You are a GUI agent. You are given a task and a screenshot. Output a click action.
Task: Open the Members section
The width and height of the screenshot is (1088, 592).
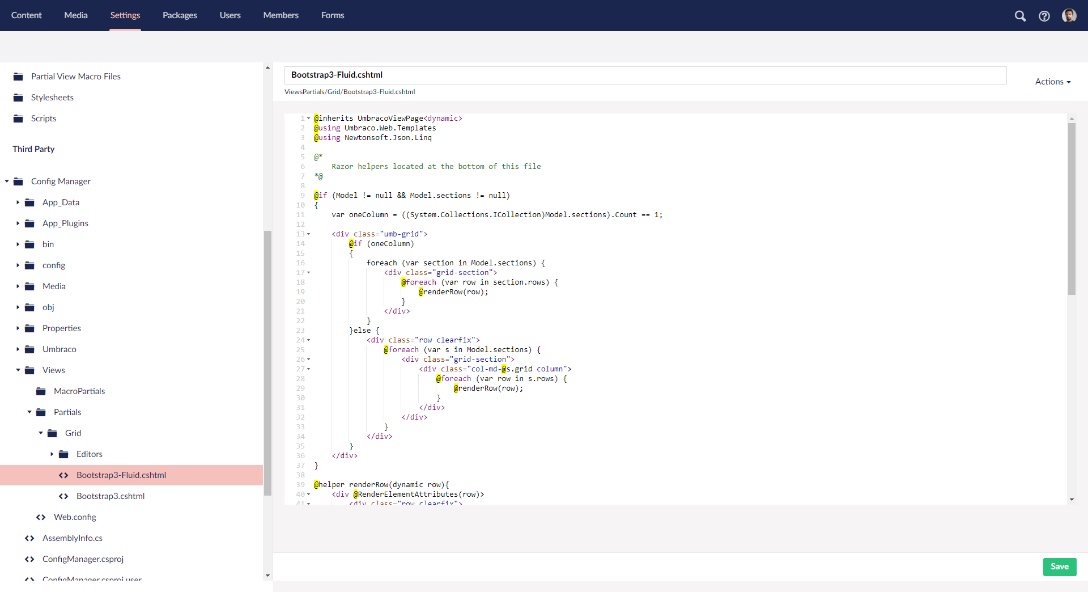pos(280,15)
